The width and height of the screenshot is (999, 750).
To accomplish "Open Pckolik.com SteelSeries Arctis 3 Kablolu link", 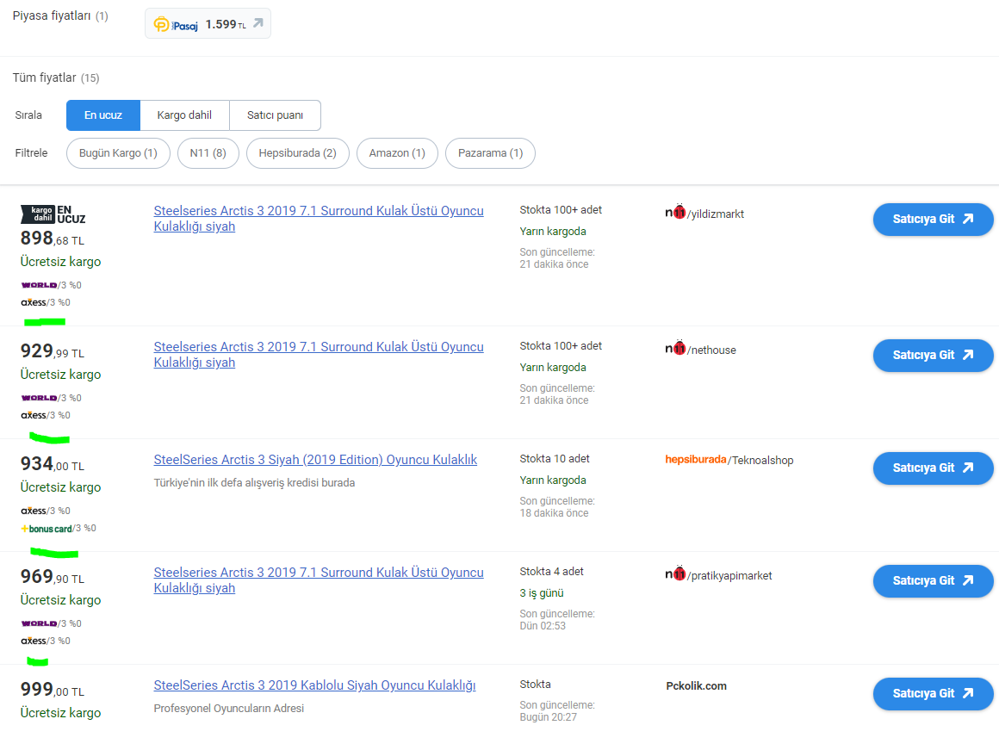I will pos(314,685).
